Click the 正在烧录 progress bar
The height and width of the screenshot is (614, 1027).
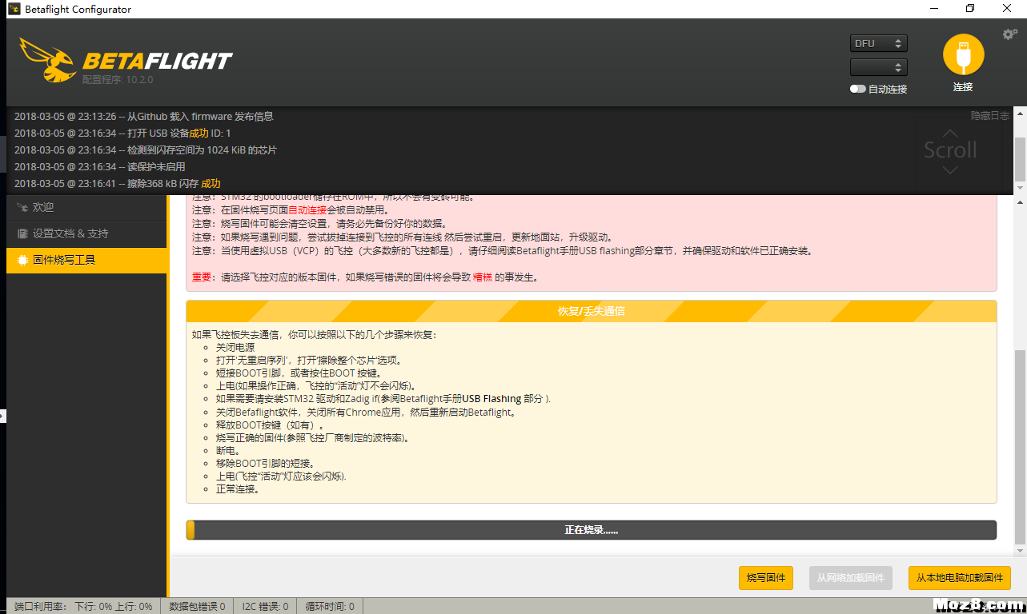coord(592,530)
